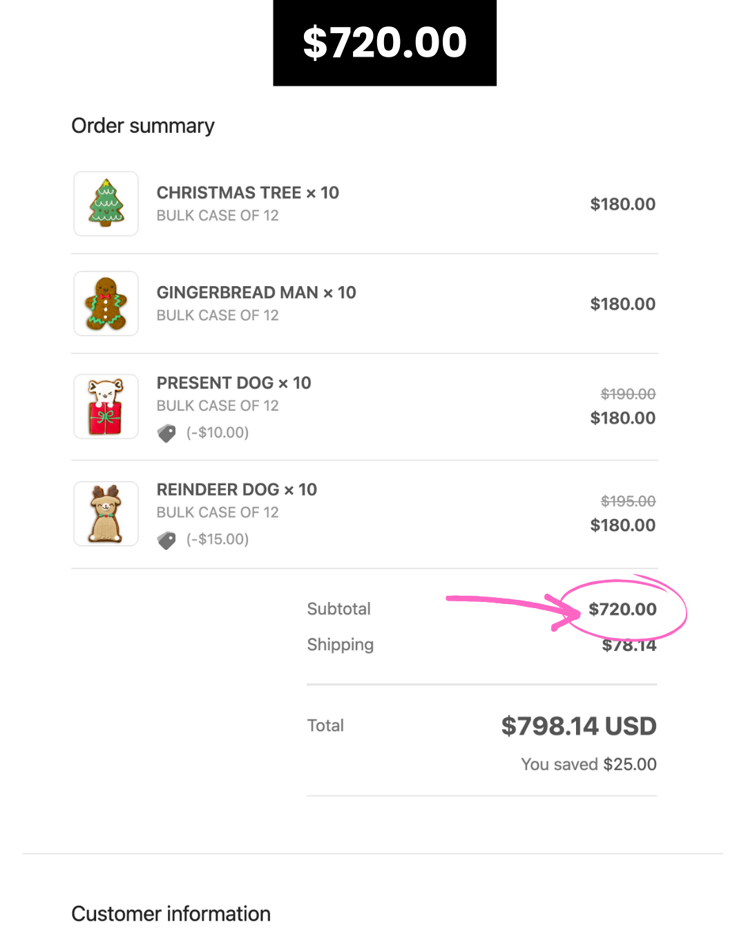Click the Present Dog discount tag icon

point(166,433)
